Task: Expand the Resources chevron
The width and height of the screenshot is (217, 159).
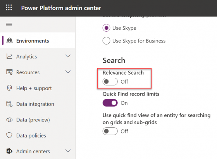Action: pyautogui.click(x=68, y=72)
